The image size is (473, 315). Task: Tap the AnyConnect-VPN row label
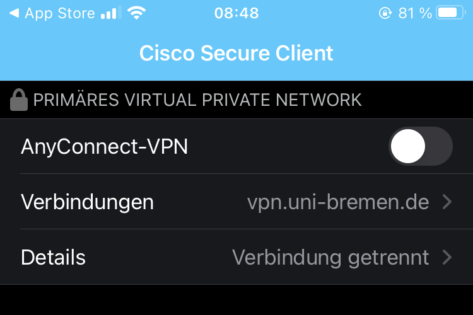pyautogui.click(x=104, y=147)
